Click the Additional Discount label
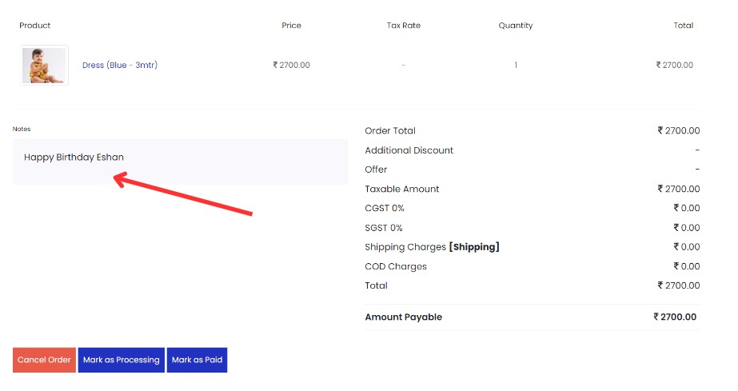The image size is (738, 391). click(409, 150)
